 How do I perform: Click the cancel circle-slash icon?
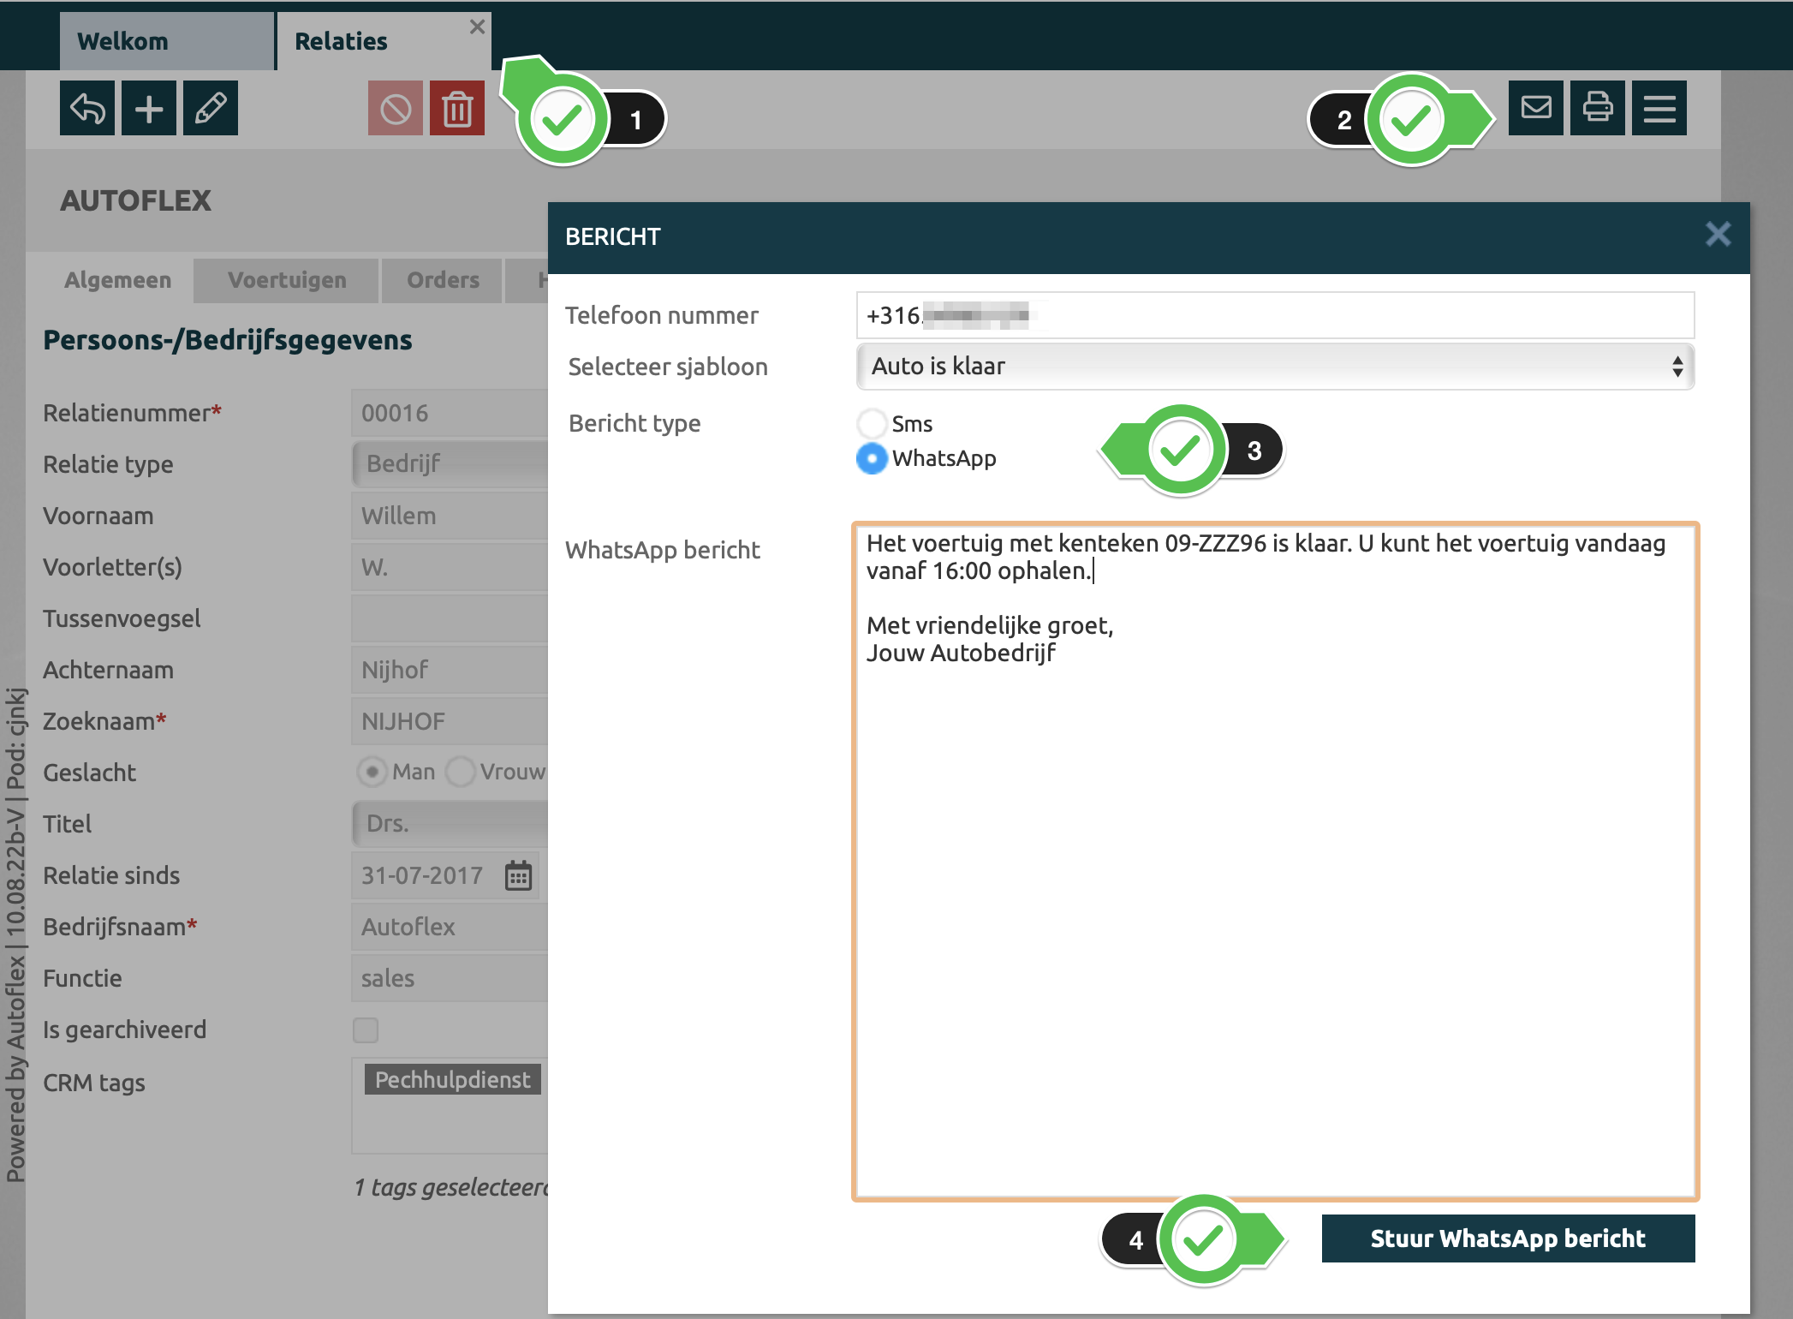[x=395, y=109]
